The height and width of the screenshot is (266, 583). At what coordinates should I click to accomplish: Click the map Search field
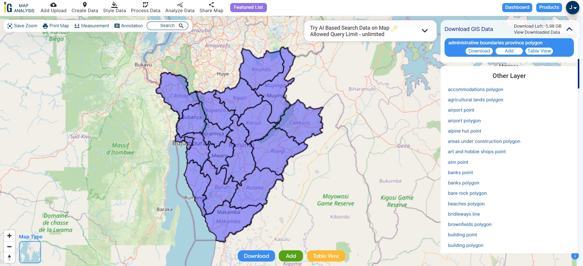167,26
